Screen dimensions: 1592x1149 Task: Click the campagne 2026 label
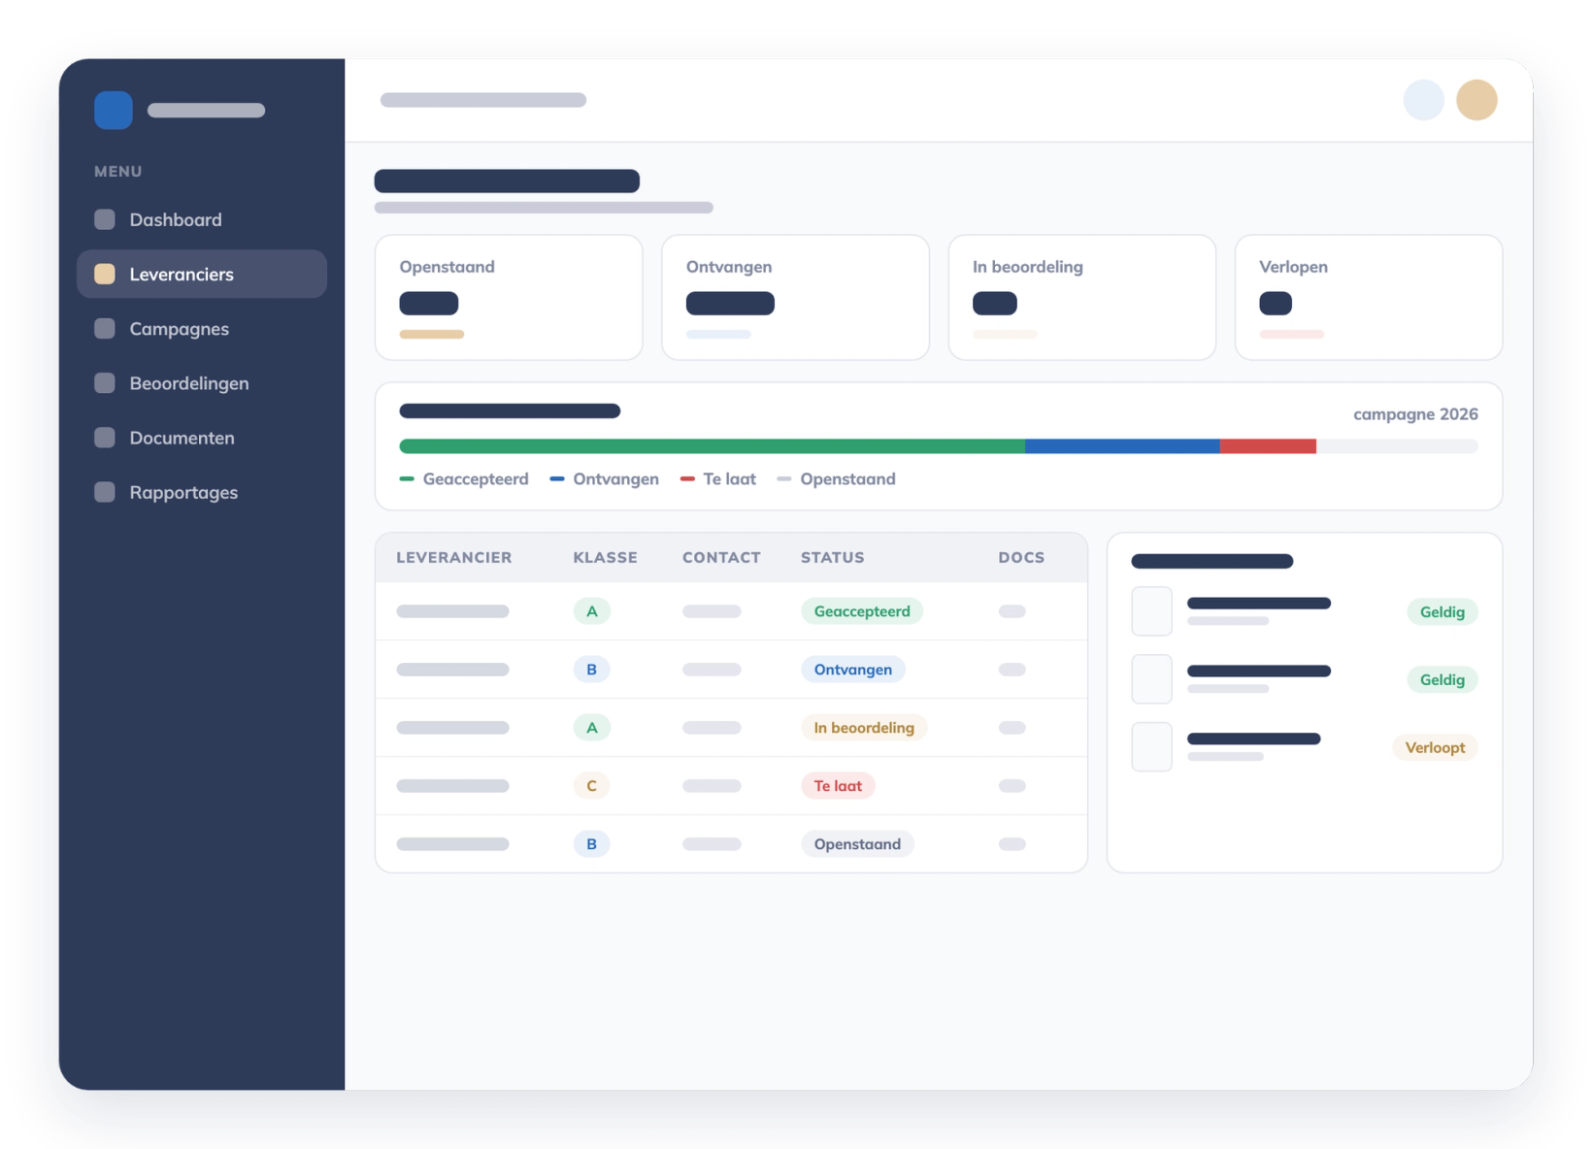1415,414
